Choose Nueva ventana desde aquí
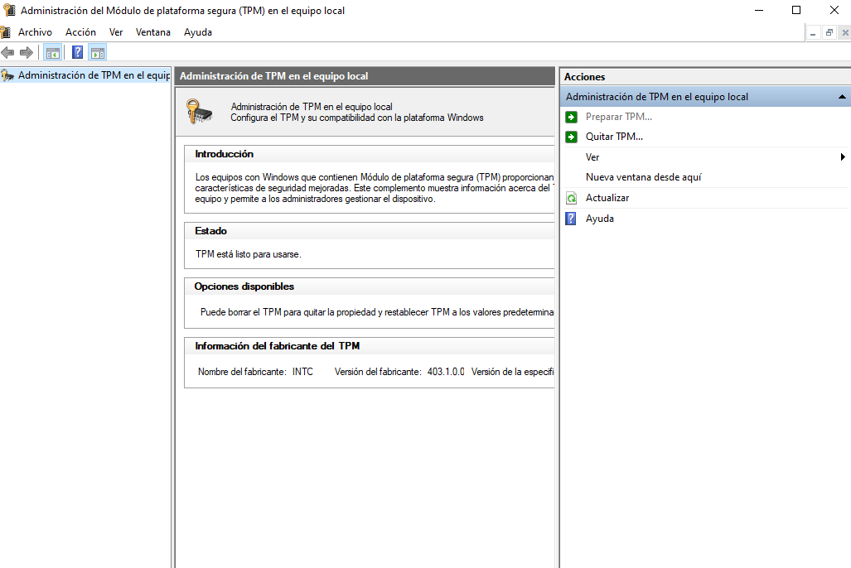 (x=643, y=177)
